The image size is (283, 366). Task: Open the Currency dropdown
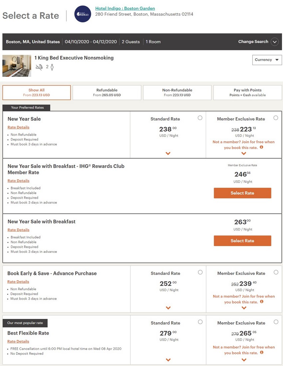[x=267, y=60]
